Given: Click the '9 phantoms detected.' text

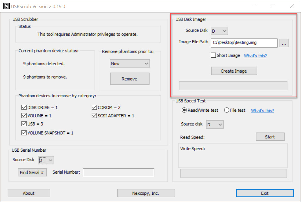Looking at the screenshot, I should [44, 64].
